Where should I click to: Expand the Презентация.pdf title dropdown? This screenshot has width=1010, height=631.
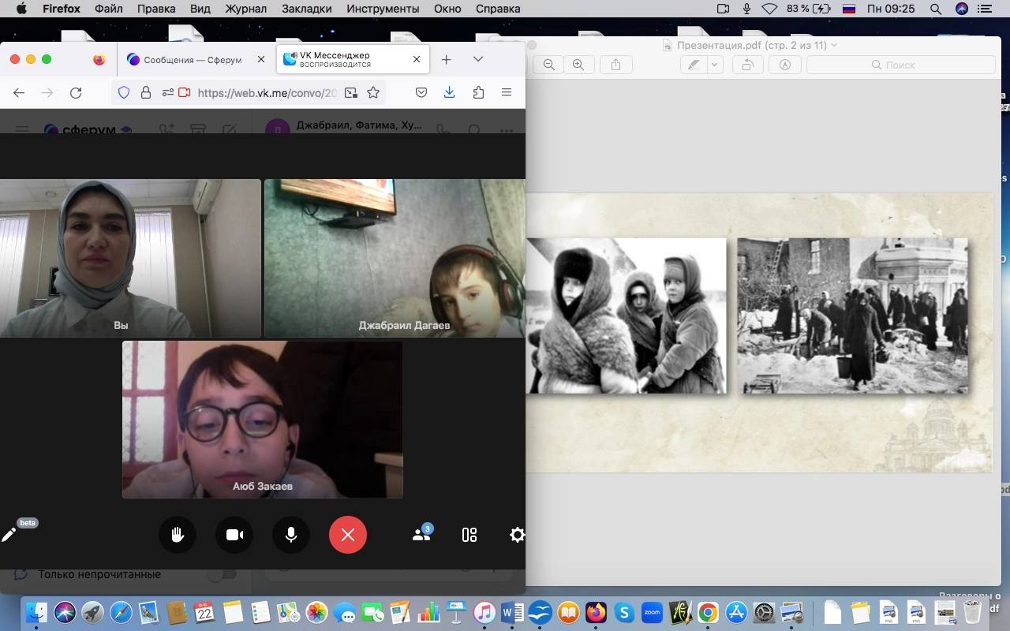pos(834,45)
